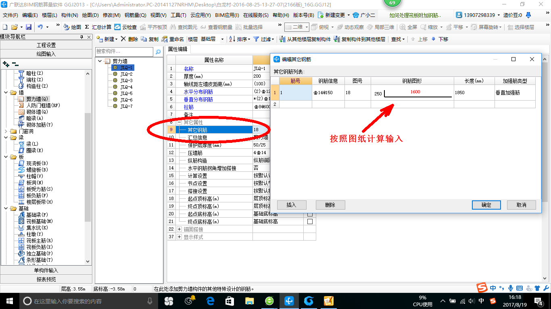Image resolution: width=551 pixels, height=309 pixels.
Task: Move component down with 下移
Action: click(440, 39)
